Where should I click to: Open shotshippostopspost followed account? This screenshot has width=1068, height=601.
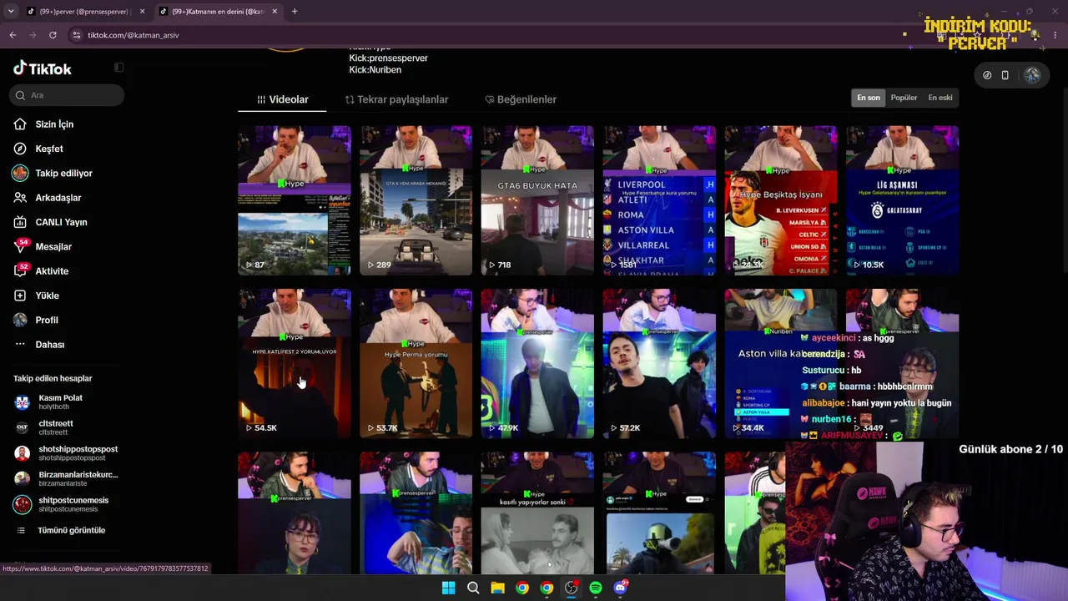[67, 453]
